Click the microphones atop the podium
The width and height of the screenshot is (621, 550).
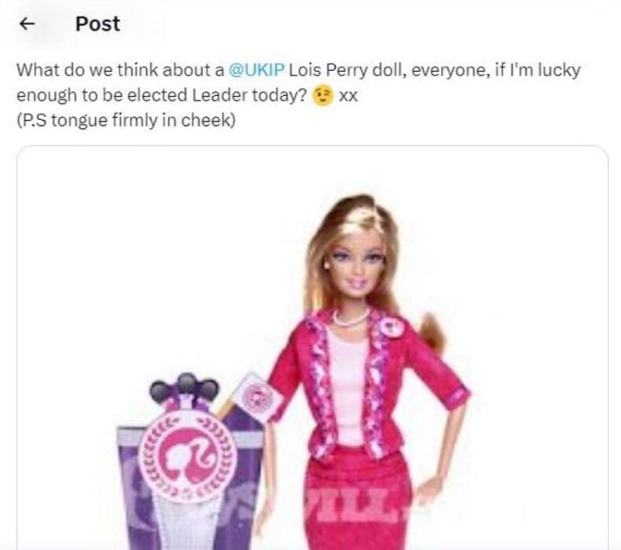coord(185,386)
